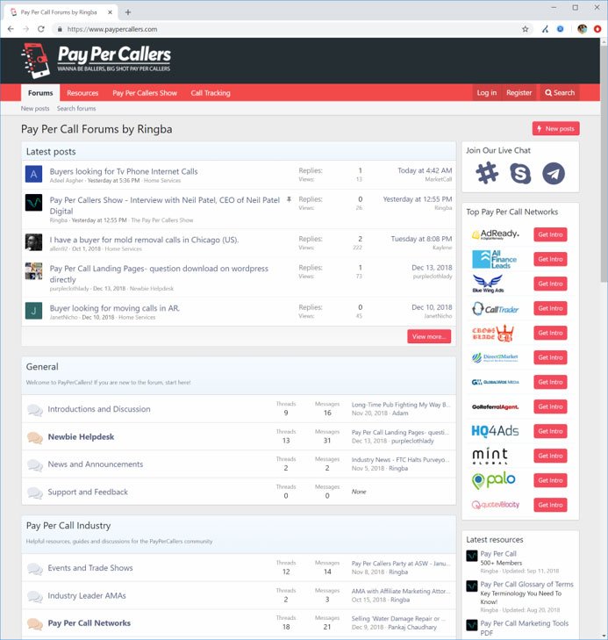Click the red New posts button
Screen dimensions: 608x640
(x=556, y=128)
